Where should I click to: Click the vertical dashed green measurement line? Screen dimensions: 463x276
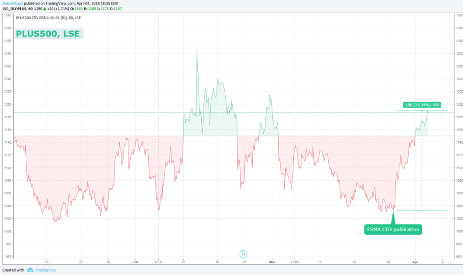(x=422, y=163)
